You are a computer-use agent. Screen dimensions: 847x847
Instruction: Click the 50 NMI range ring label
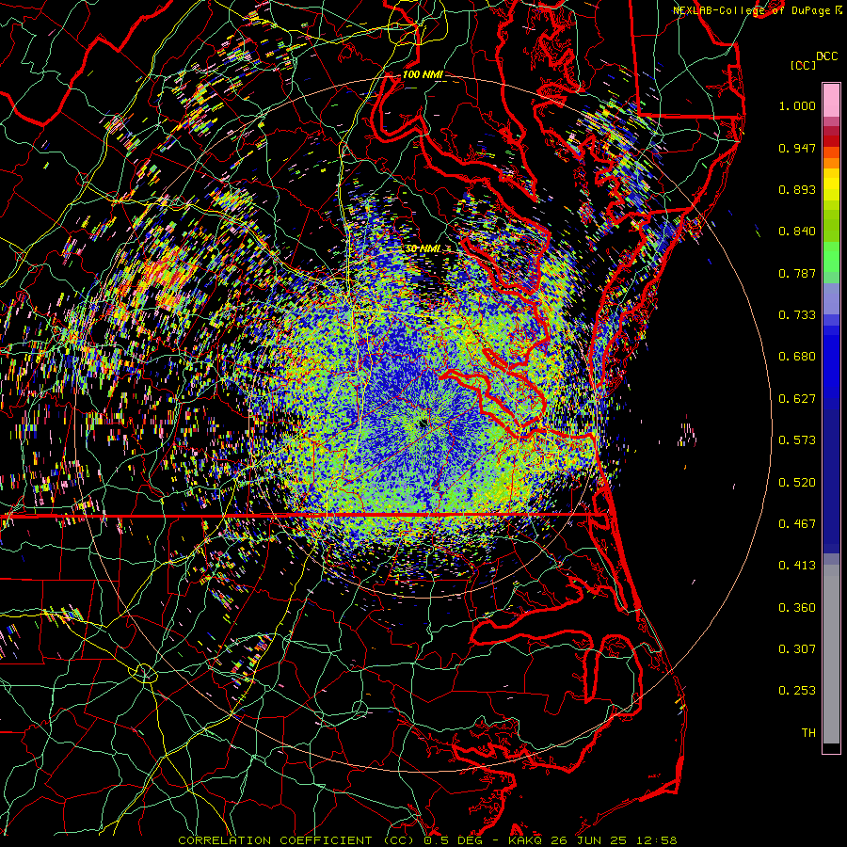(423, 248)
